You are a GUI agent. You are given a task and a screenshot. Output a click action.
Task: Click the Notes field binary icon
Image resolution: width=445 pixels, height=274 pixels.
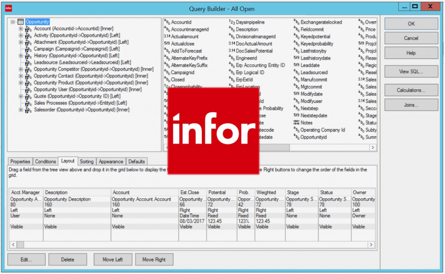[296, 123]
